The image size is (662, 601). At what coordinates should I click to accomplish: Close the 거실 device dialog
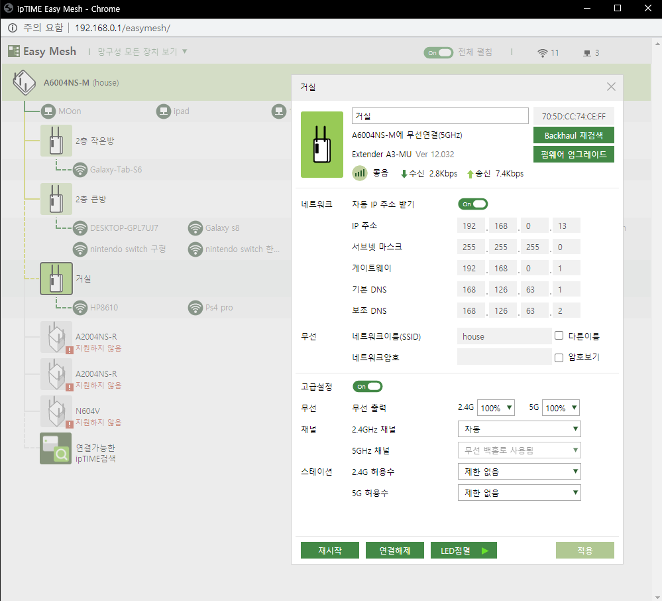pyautogui.click(x=611, y=87)
